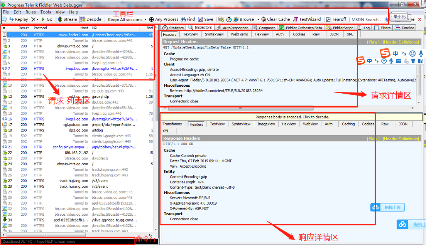The width and height of the screenshot is (426, 245).
Task: Focus the MSDN Search field
Action: pos(367,20)
